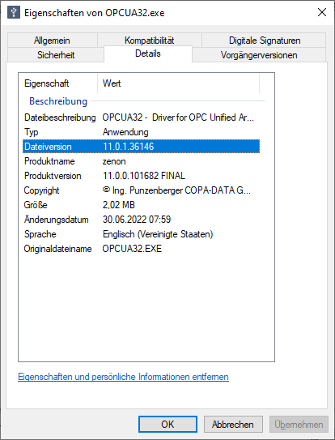Select the Copyright row
This screenshot has width=335, height=440.
coord(141,190)
